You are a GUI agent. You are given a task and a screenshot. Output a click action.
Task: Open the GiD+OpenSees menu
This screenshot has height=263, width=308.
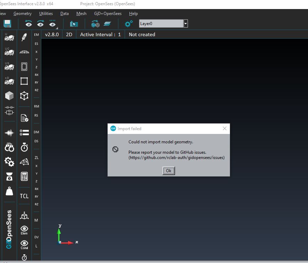(108, 14)
